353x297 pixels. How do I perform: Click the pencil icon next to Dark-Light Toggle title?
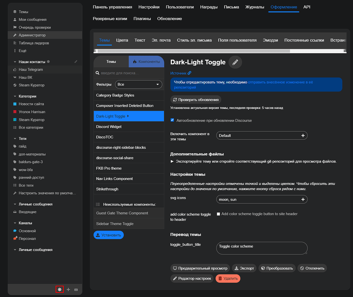235,62
